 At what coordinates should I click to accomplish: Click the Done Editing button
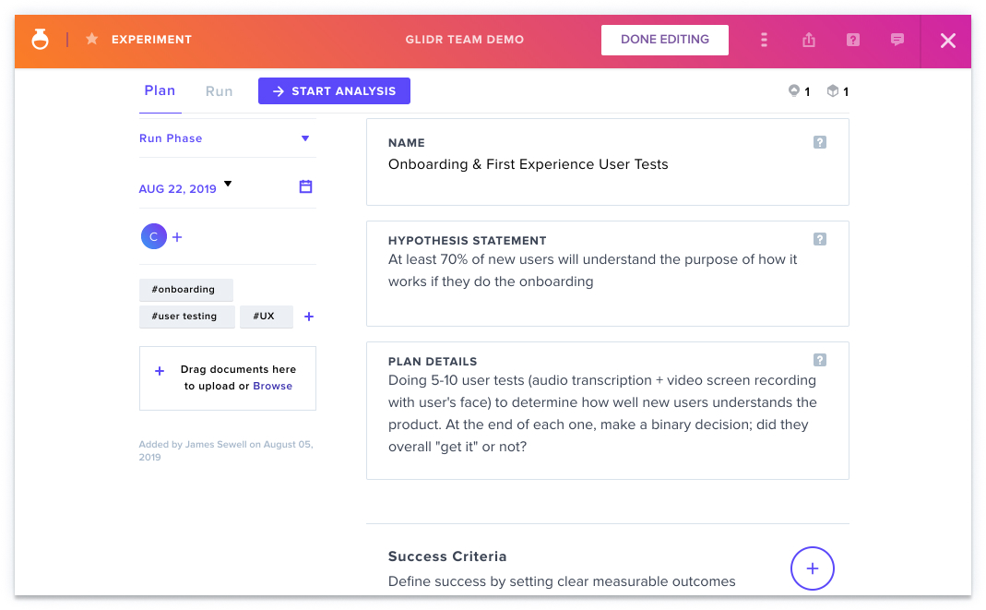665,40
